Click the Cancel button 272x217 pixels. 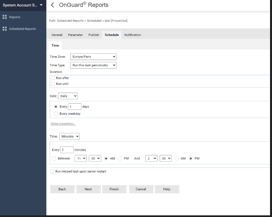pos(141,189)
